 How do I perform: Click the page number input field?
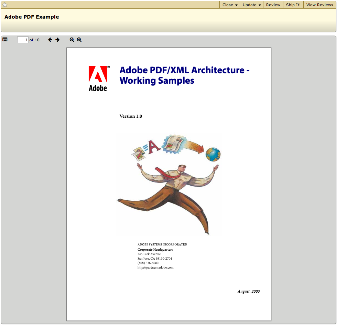tap(23, 40)
